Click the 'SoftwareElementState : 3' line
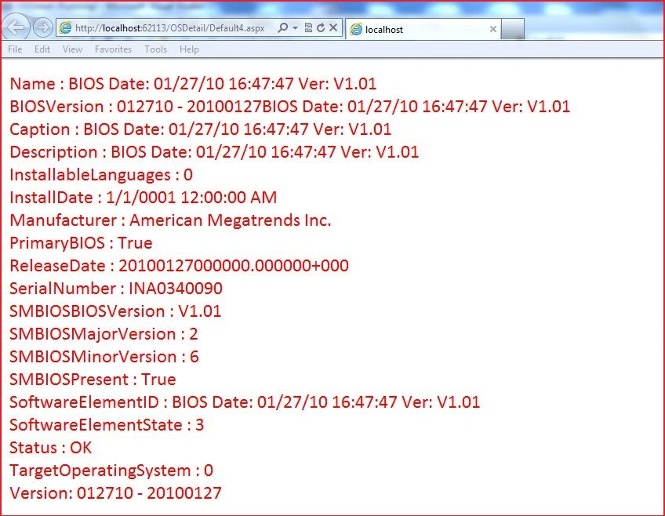Image resolution: width=665 pixels, height=516 pixels. [x=107, y=425]
